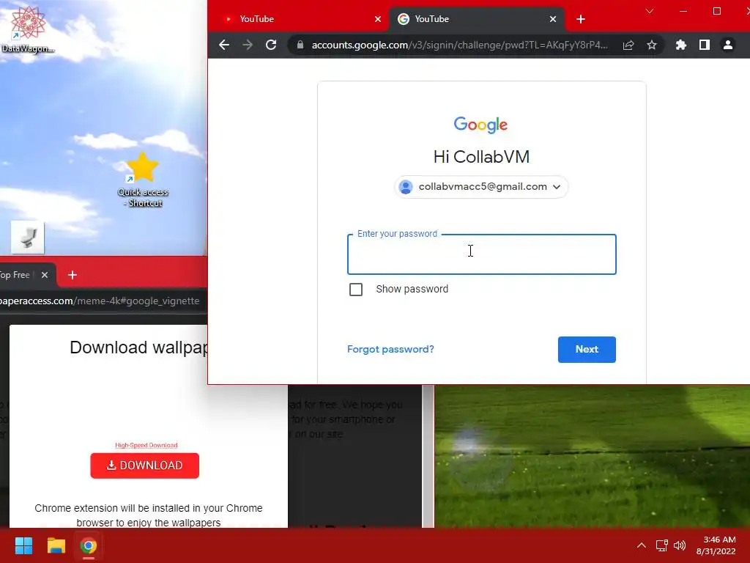The width and height of the screenshot is (750, 563).
Task: Close the first YouTube tab
Action: 378,19
